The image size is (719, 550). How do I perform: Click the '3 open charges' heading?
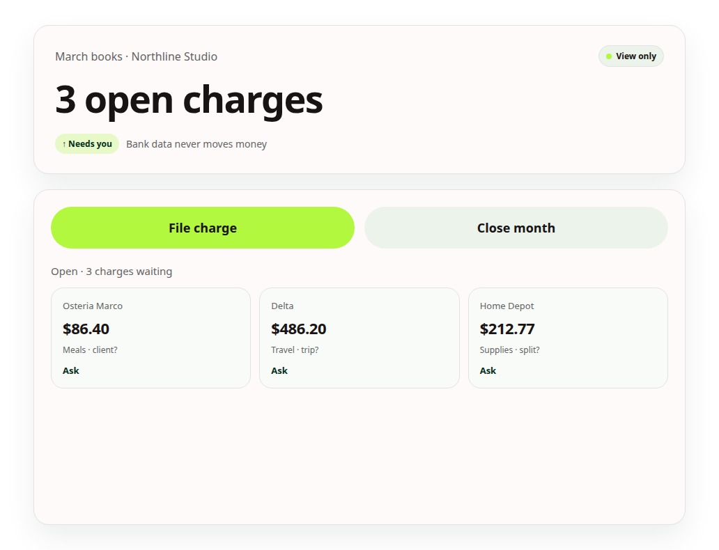point(189,100)
